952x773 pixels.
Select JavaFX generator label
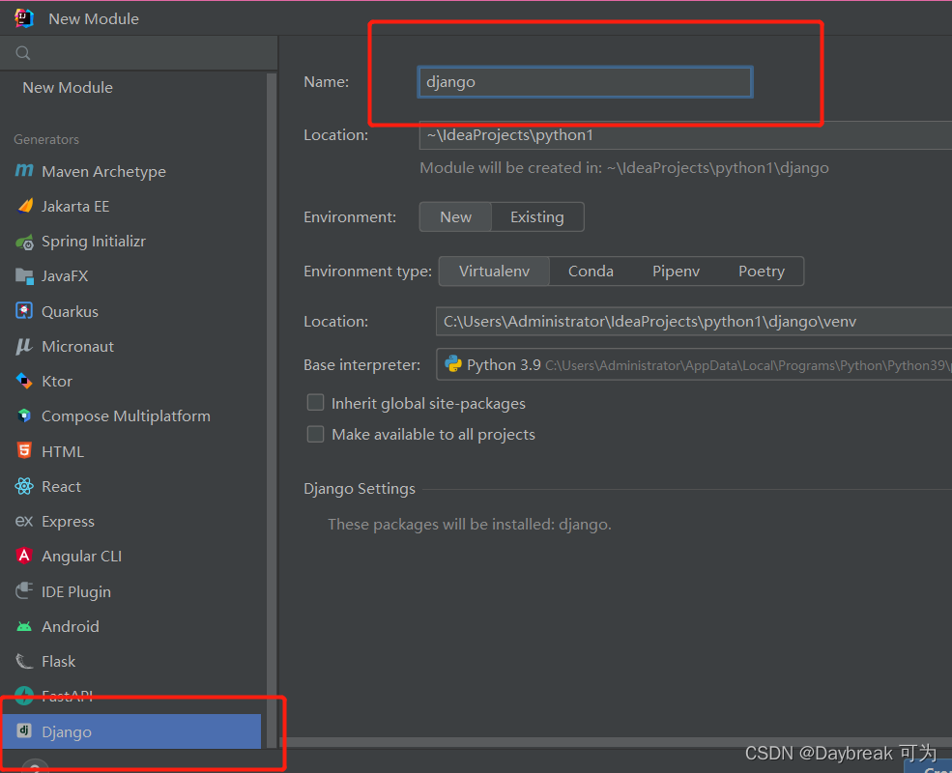[x=65, y=276]
